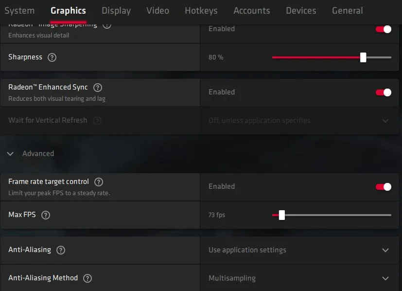Open the Anti-Aliasing dropdown
The width and height of the screenshot is (402, 291).
(299, 250)
